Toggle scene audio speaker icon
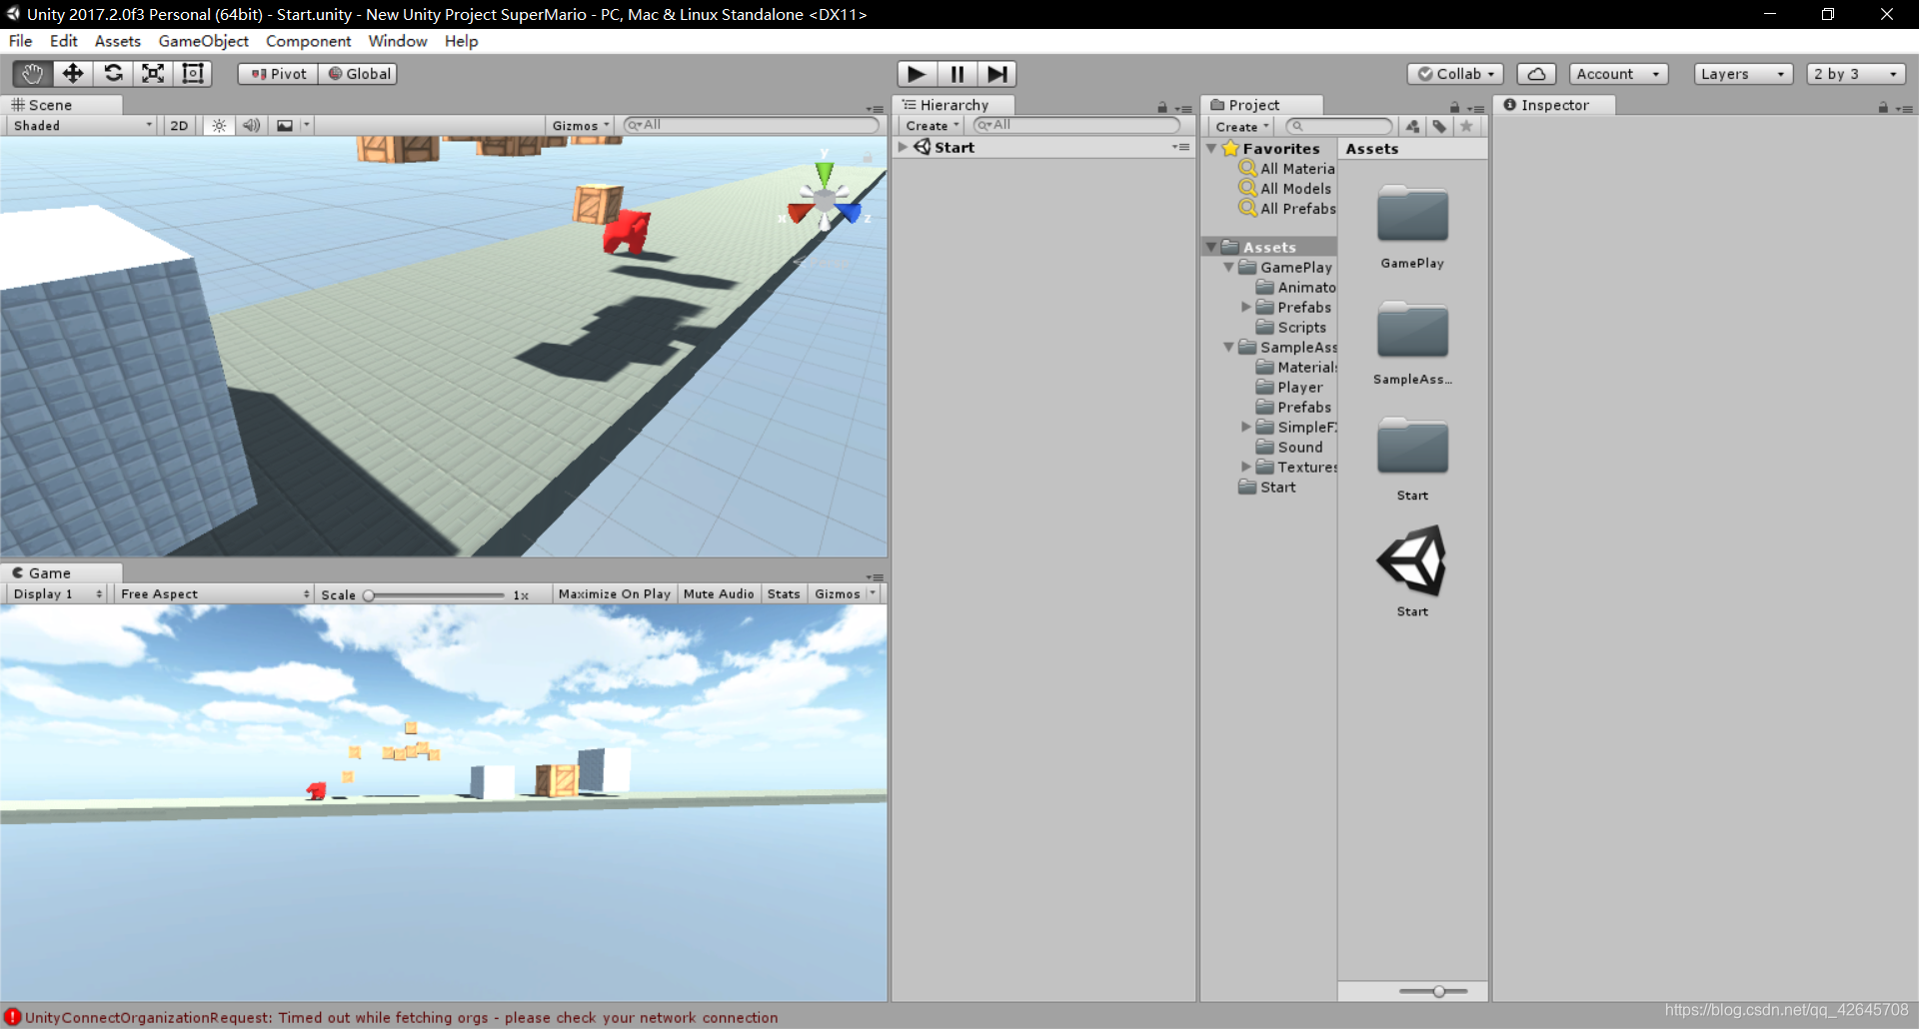 [251, 126]
